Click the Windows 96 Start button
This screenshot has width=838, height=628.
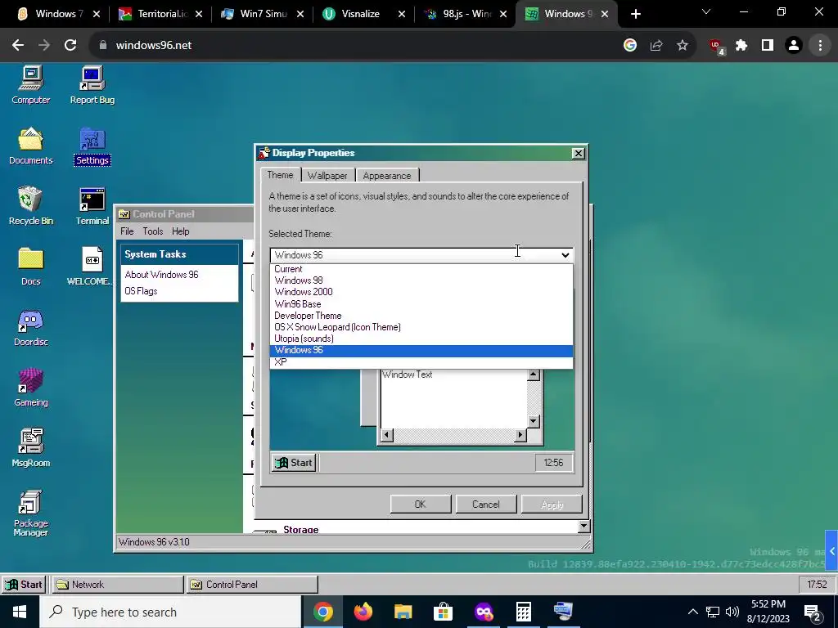[24, 584]
